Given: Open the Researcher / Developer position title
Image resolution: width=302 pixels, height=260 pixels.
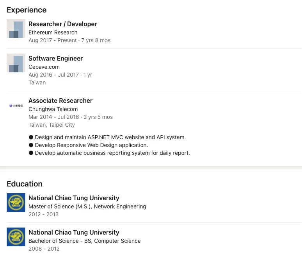Looking at the screenshot, I should (62, 24).
